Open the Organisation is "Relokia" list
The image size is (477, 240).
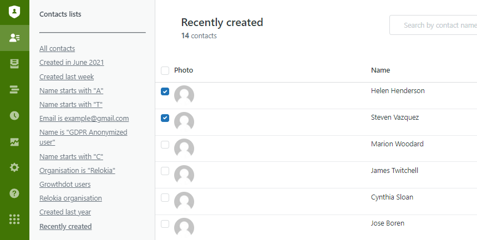pyautogui.click(x=77, y=170)
